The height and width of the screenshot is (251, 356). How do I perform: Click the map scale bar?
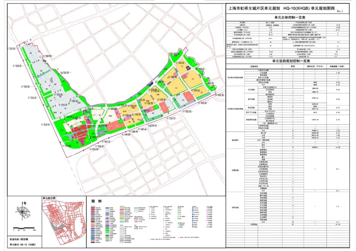click(24, 228)
